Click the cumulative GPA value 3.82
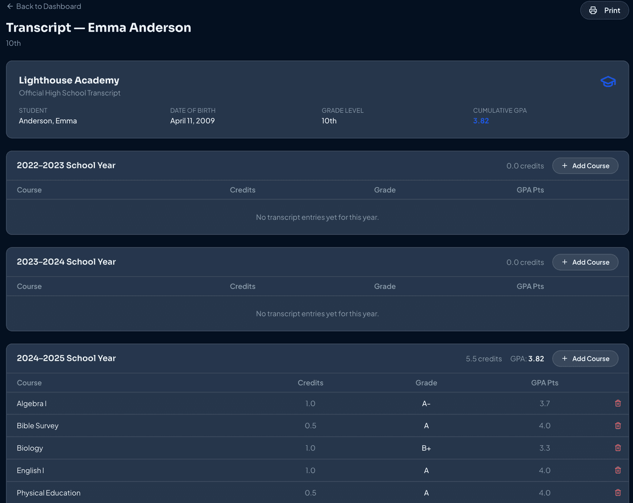Image resolution: width=633 pixels, height=503 pixels. click(481, 121)
